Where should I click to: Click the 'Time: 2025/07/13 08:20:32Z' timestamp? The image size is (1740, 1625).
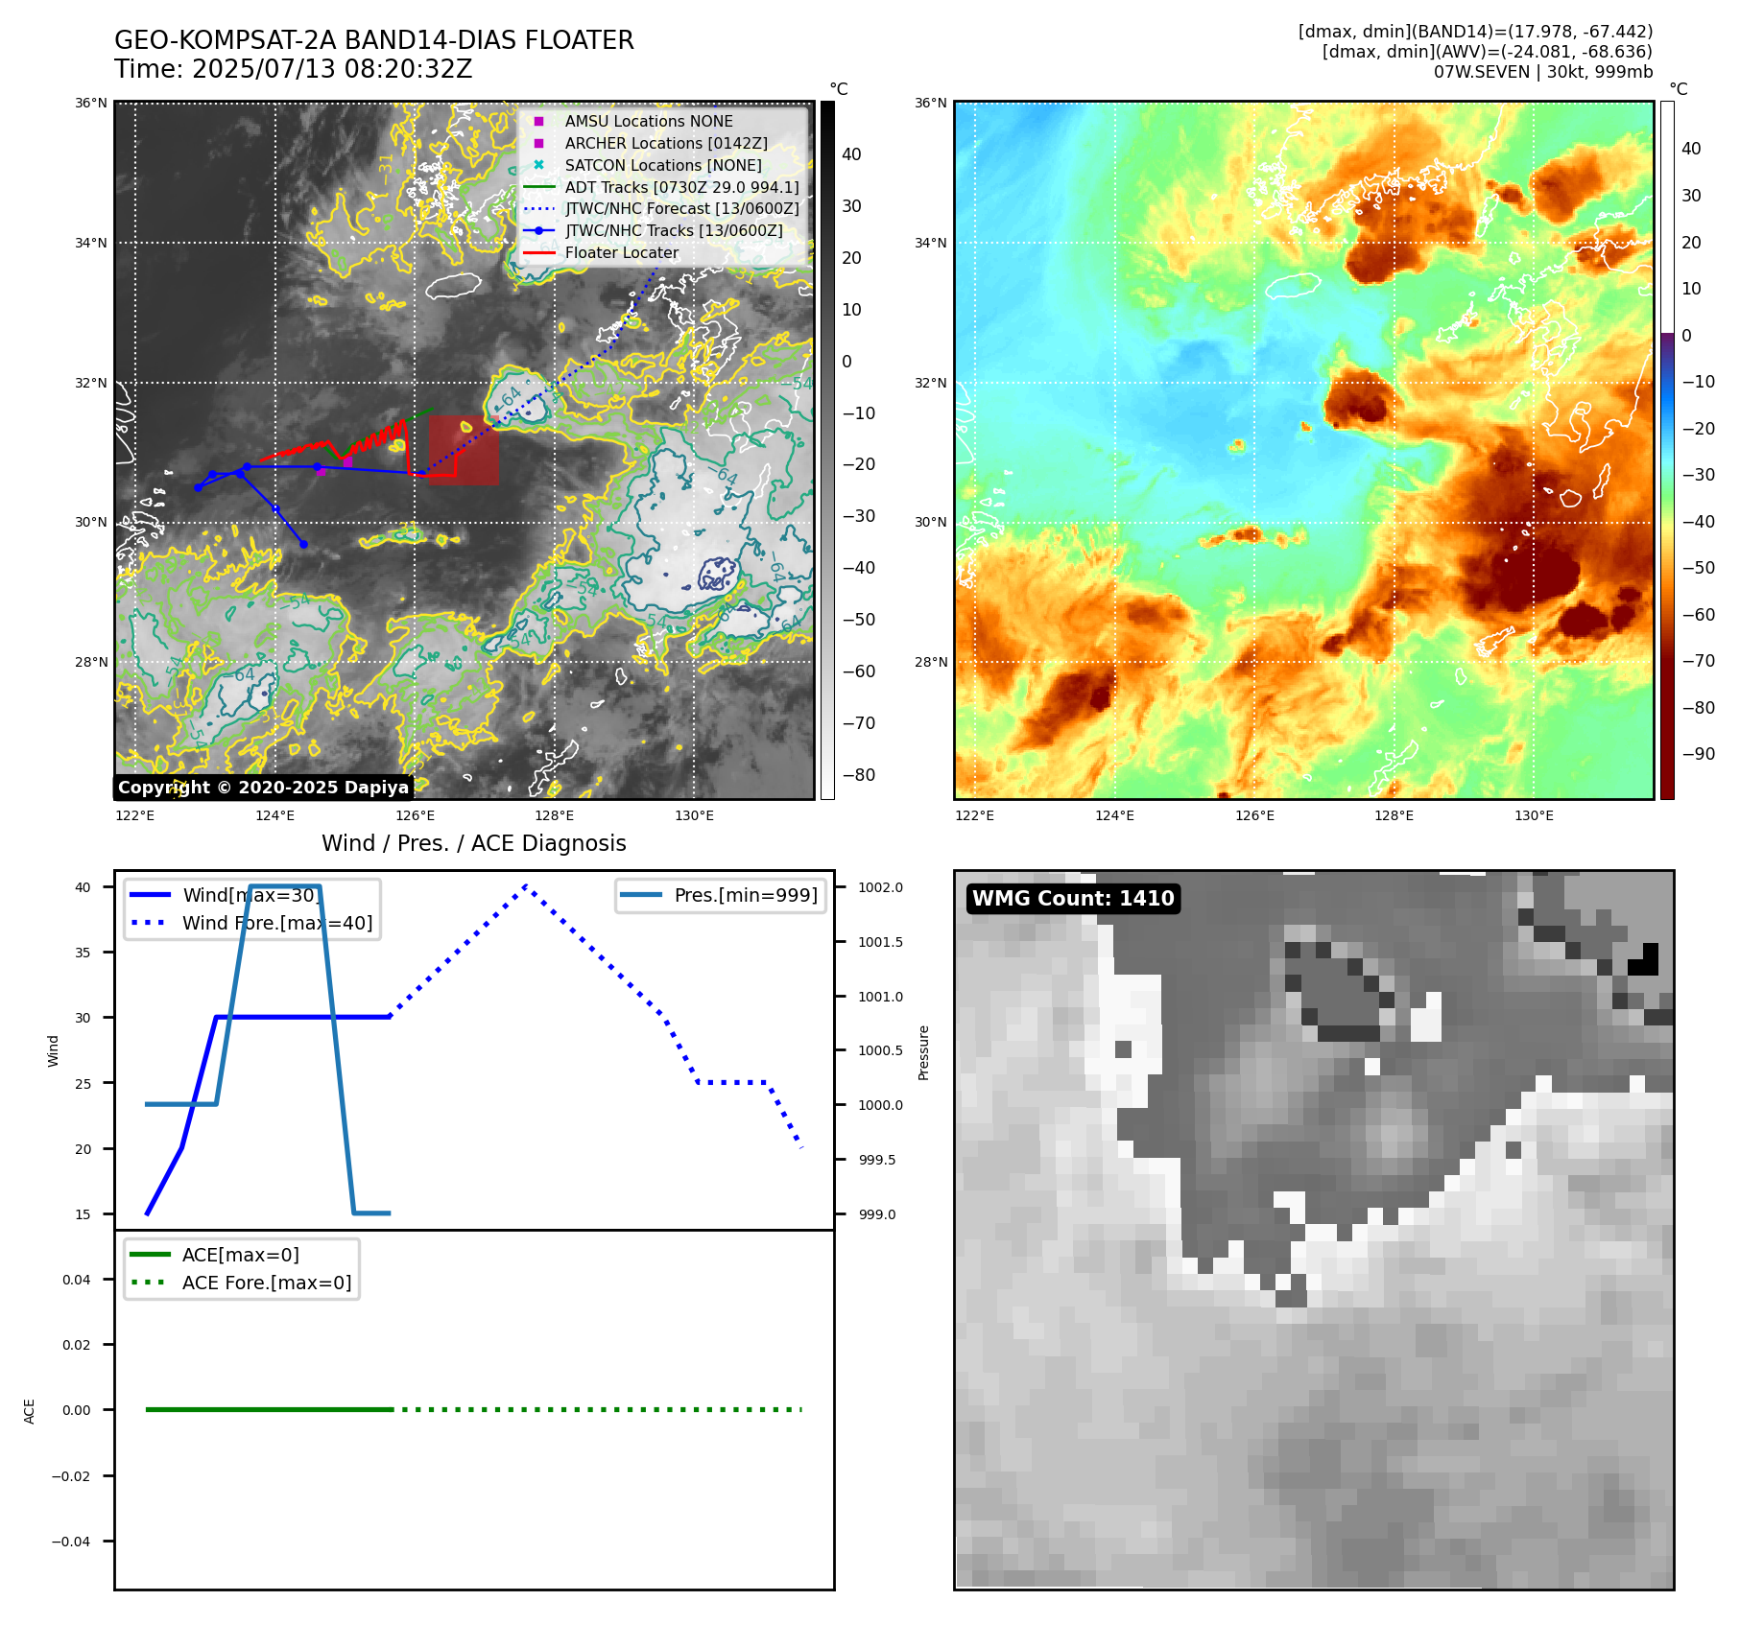(294, 69)
